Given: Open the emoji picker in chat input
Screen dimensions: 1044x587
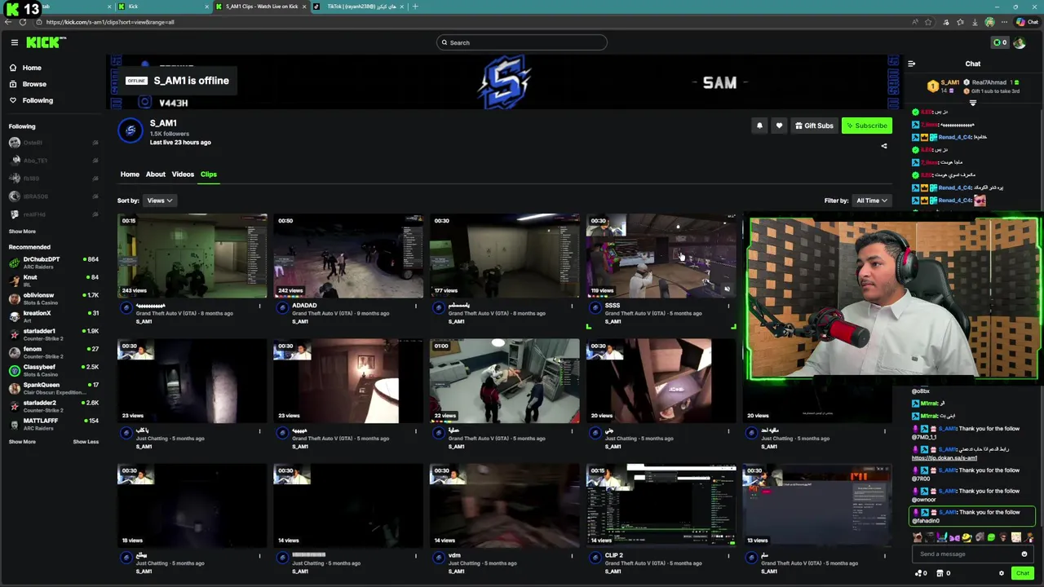Looking at the screenshot, I should tap(1024, 554).
